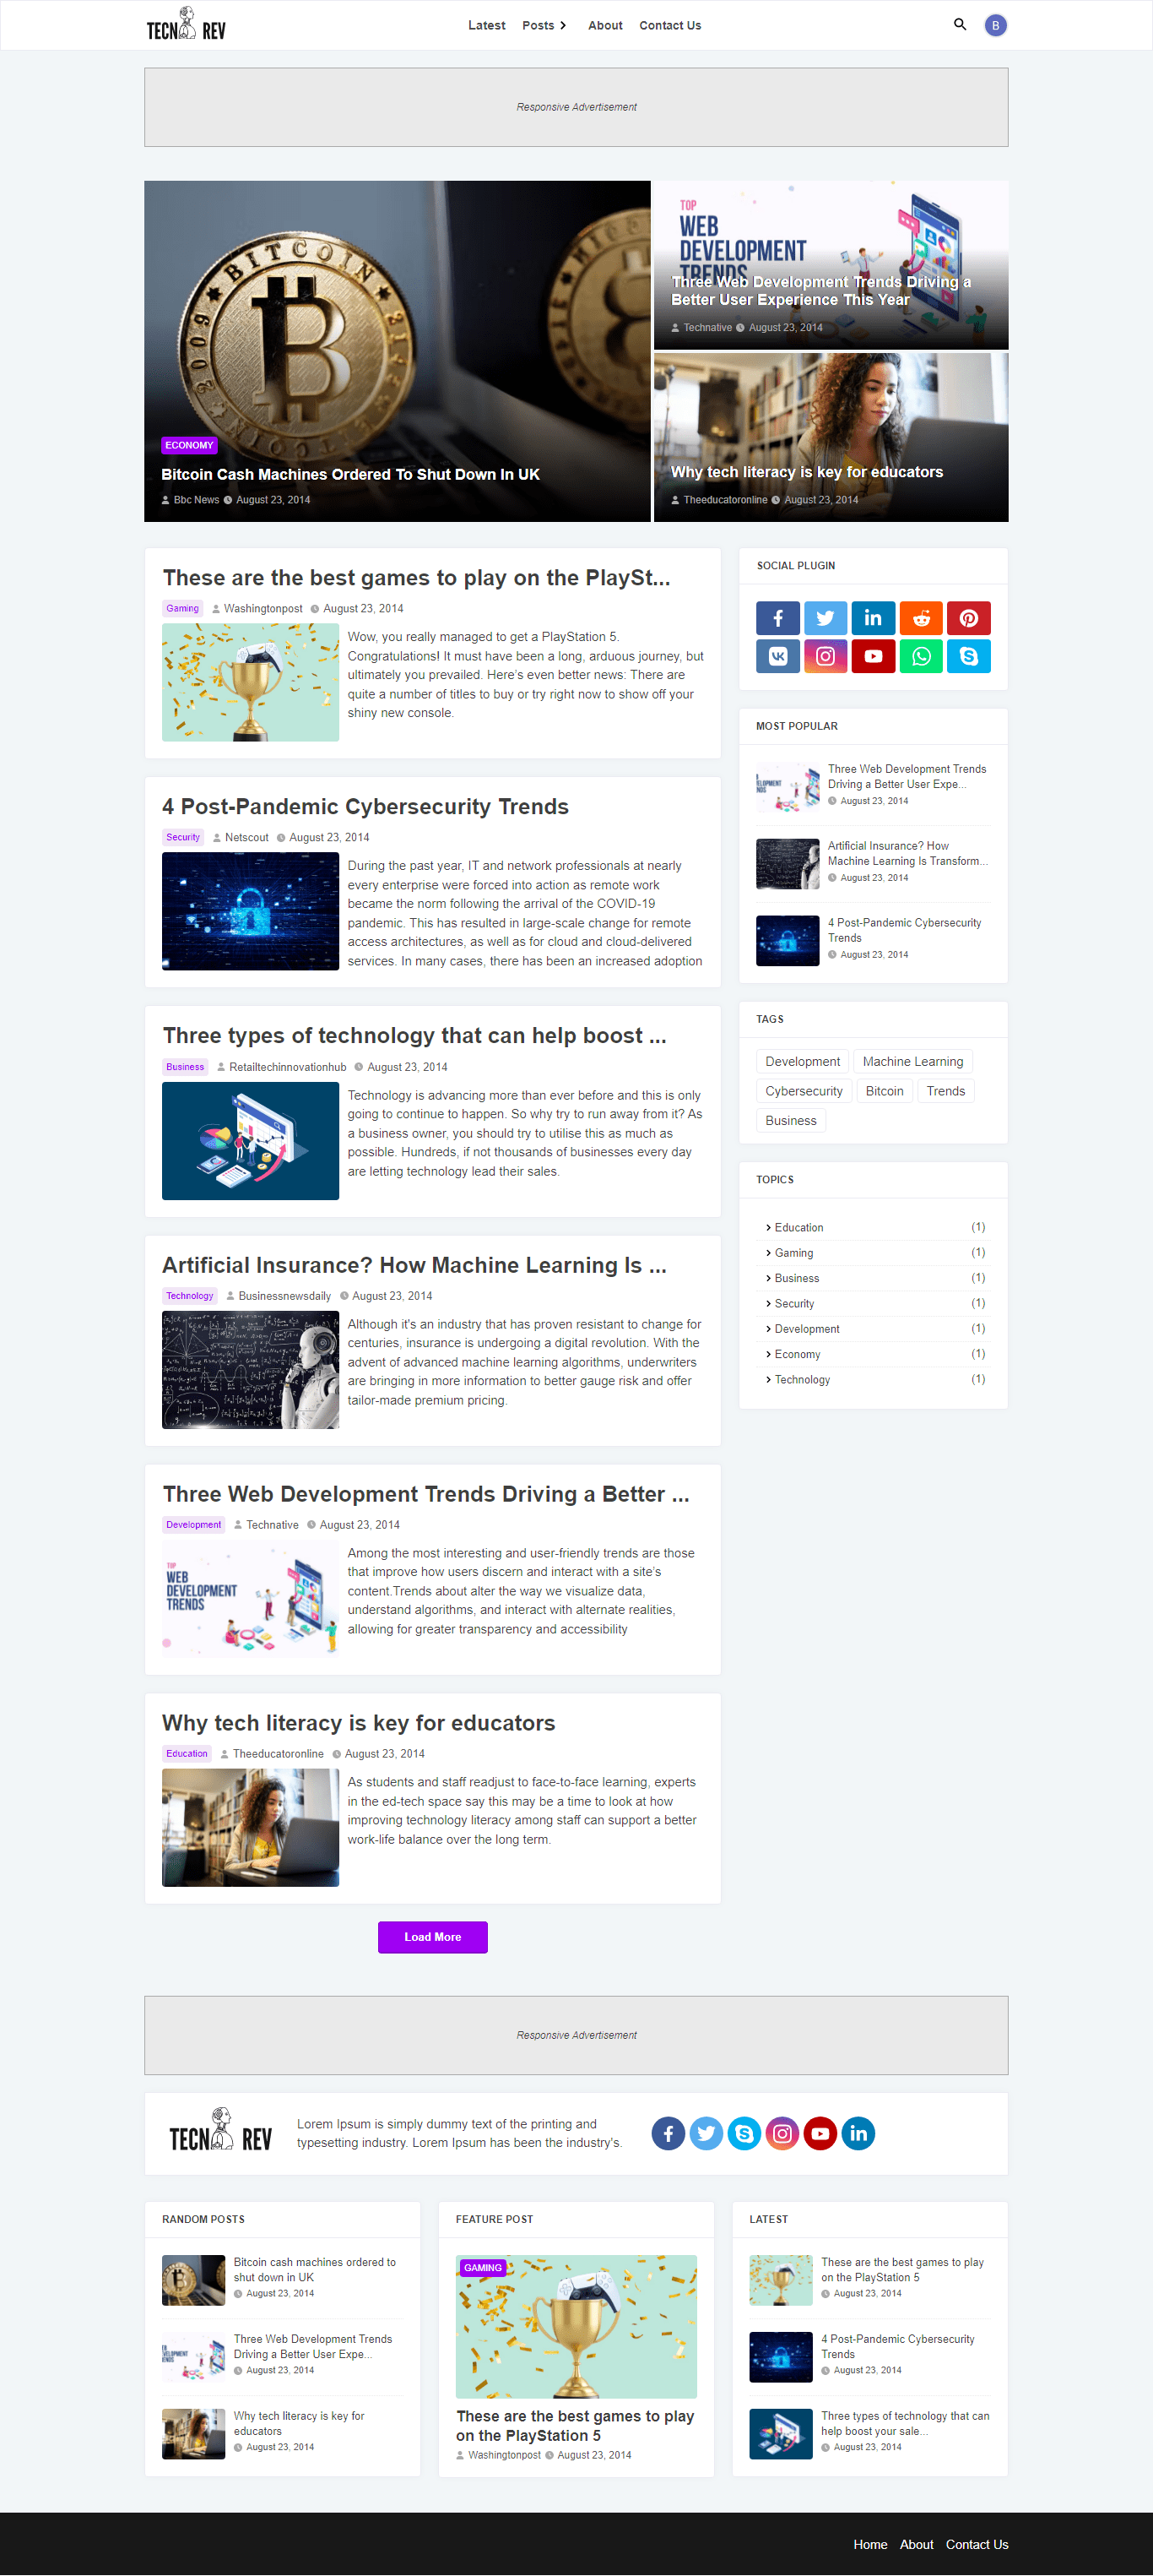Open the header search icon
This screenshot has height=2576, width=1153.
(959, 25)
